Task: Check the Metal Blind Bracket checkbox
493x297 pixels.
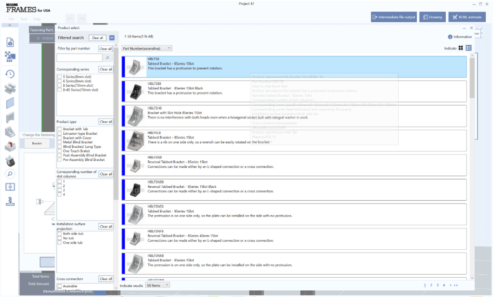Action: (x=59, y=142)
